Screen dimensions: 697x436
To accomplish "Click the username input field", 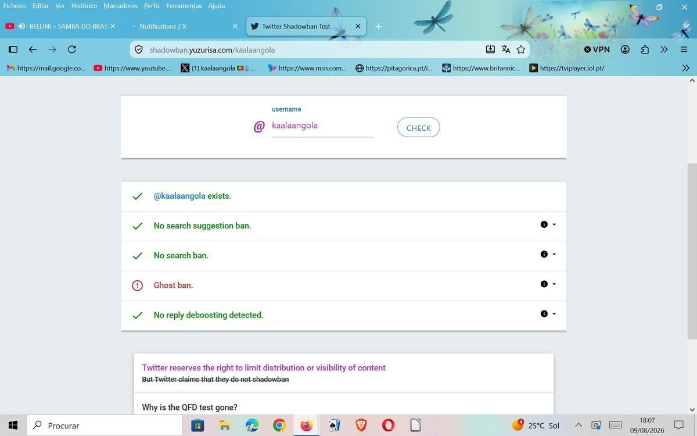I will click(x=322, y=126).
